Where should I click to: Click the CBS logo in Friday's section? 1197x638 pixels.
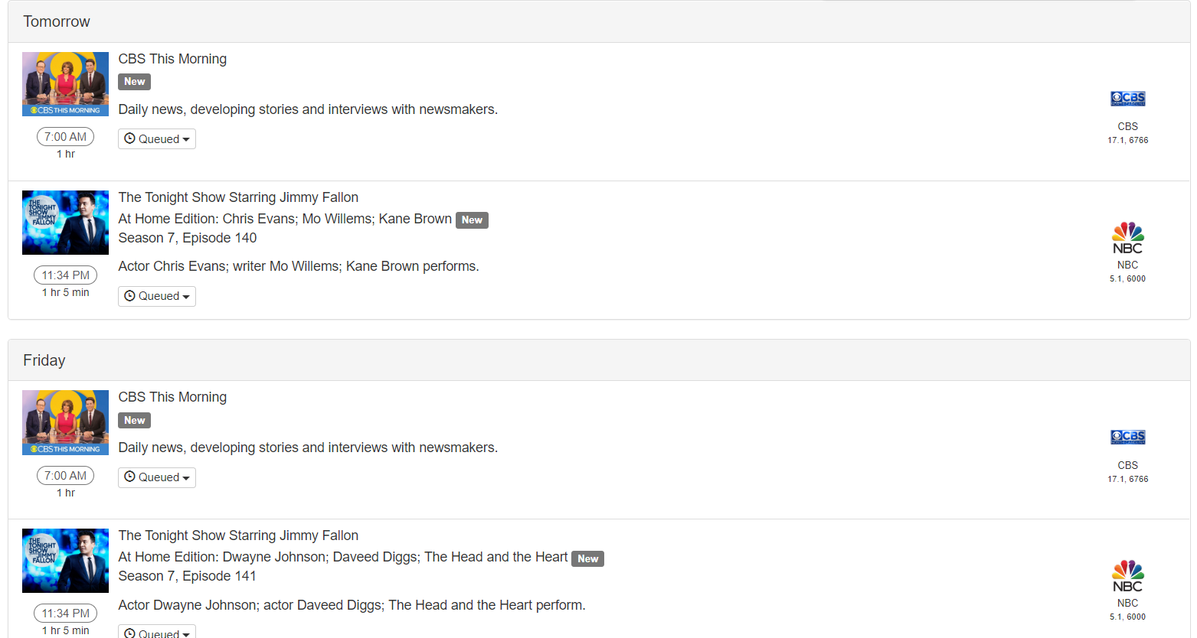coord(1127,437)
